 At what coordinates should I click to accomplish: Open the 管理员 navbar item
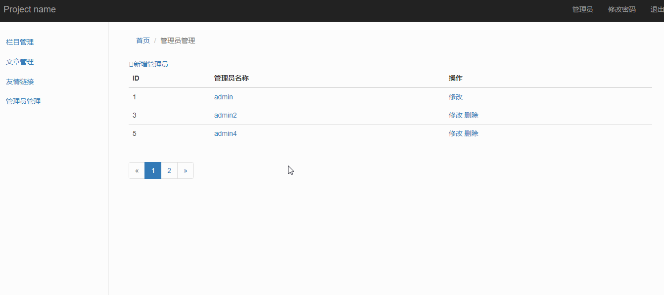582,9
